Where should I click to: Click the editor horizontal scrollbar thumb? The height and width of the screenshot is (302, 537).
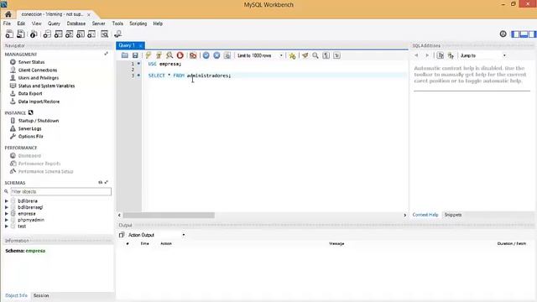(169, 215)
